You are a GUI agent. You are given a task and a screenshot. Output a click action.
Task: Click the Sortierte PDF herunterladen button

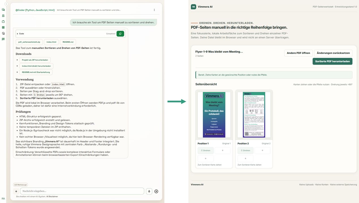point(332,61)
